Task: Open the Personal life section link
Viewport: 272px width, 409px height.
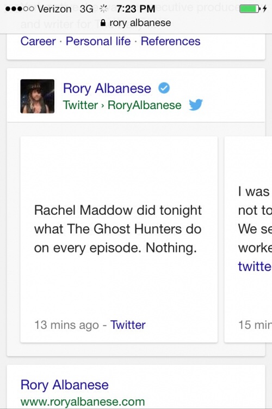Action: [x=98, y=41]
